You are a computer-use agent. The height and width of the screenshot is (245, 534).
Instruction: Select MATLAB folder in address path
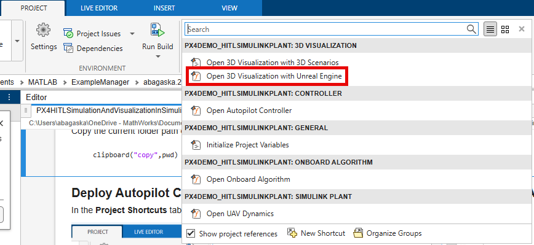coord(42,82)
